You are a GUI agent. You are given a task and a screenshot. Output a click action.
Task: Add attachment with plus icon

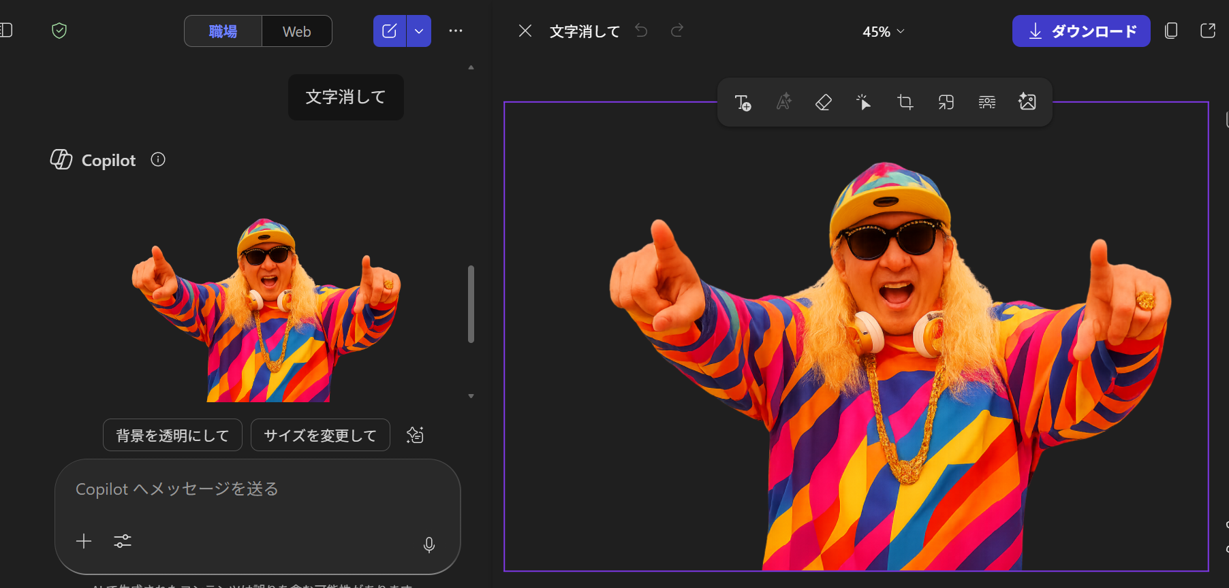[84, 541]
